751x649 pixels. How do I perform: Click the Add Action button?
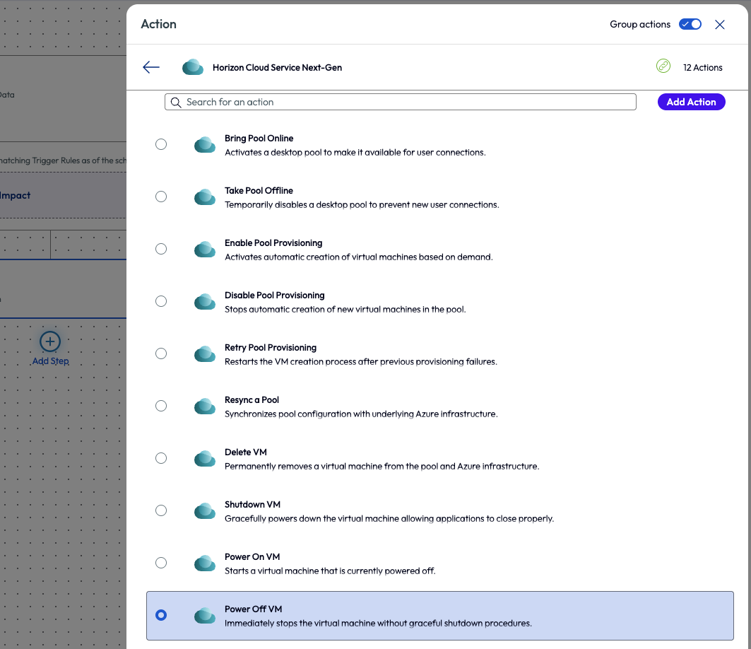click(691, 102)
